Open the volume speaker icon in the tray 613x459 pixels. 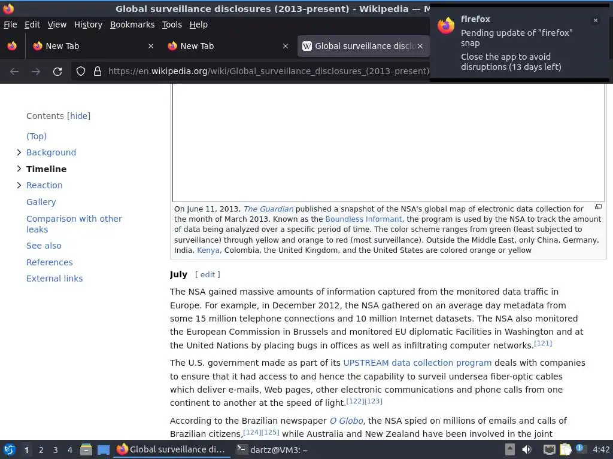pyautogui.click(x=527, y=449)
